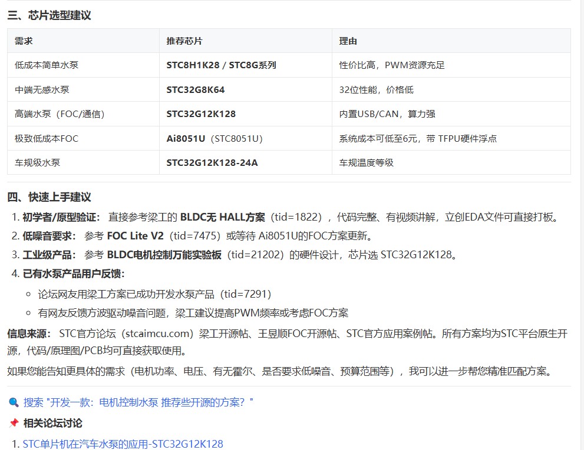The width and height of the screenshot is (584, 450).
Task: Click cell 中端无感水泵
Action: 84,89
